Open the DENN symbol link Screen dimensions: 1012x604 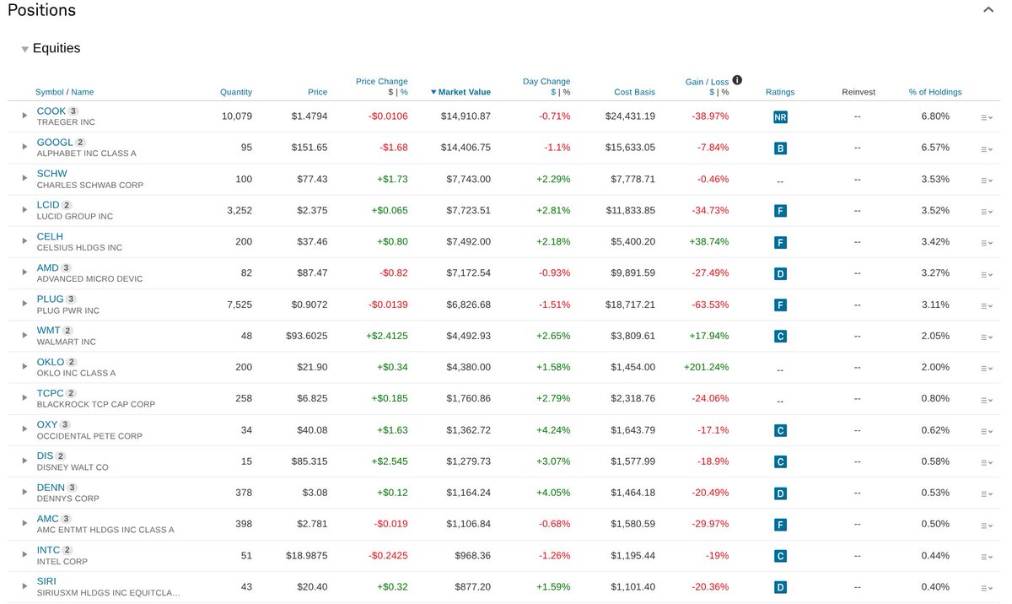[51, 488]
